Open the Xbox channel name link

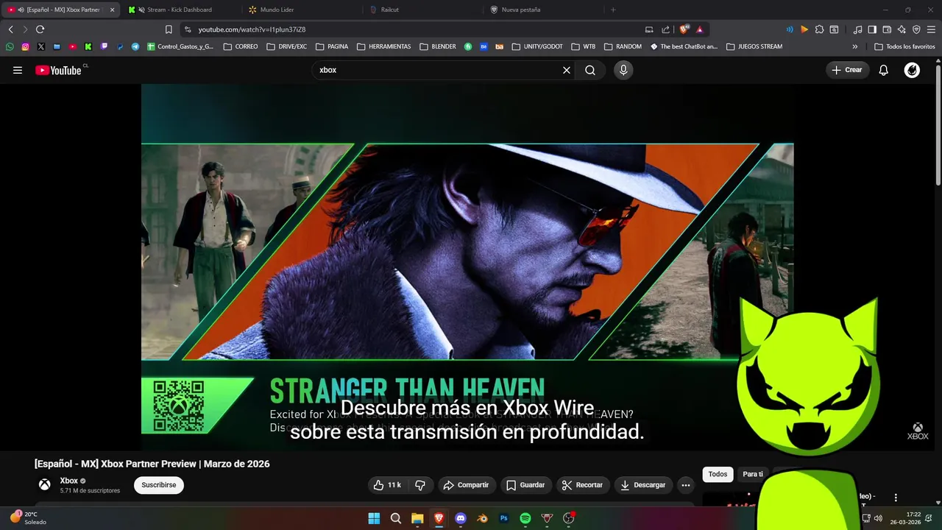(x=68, y=481)
